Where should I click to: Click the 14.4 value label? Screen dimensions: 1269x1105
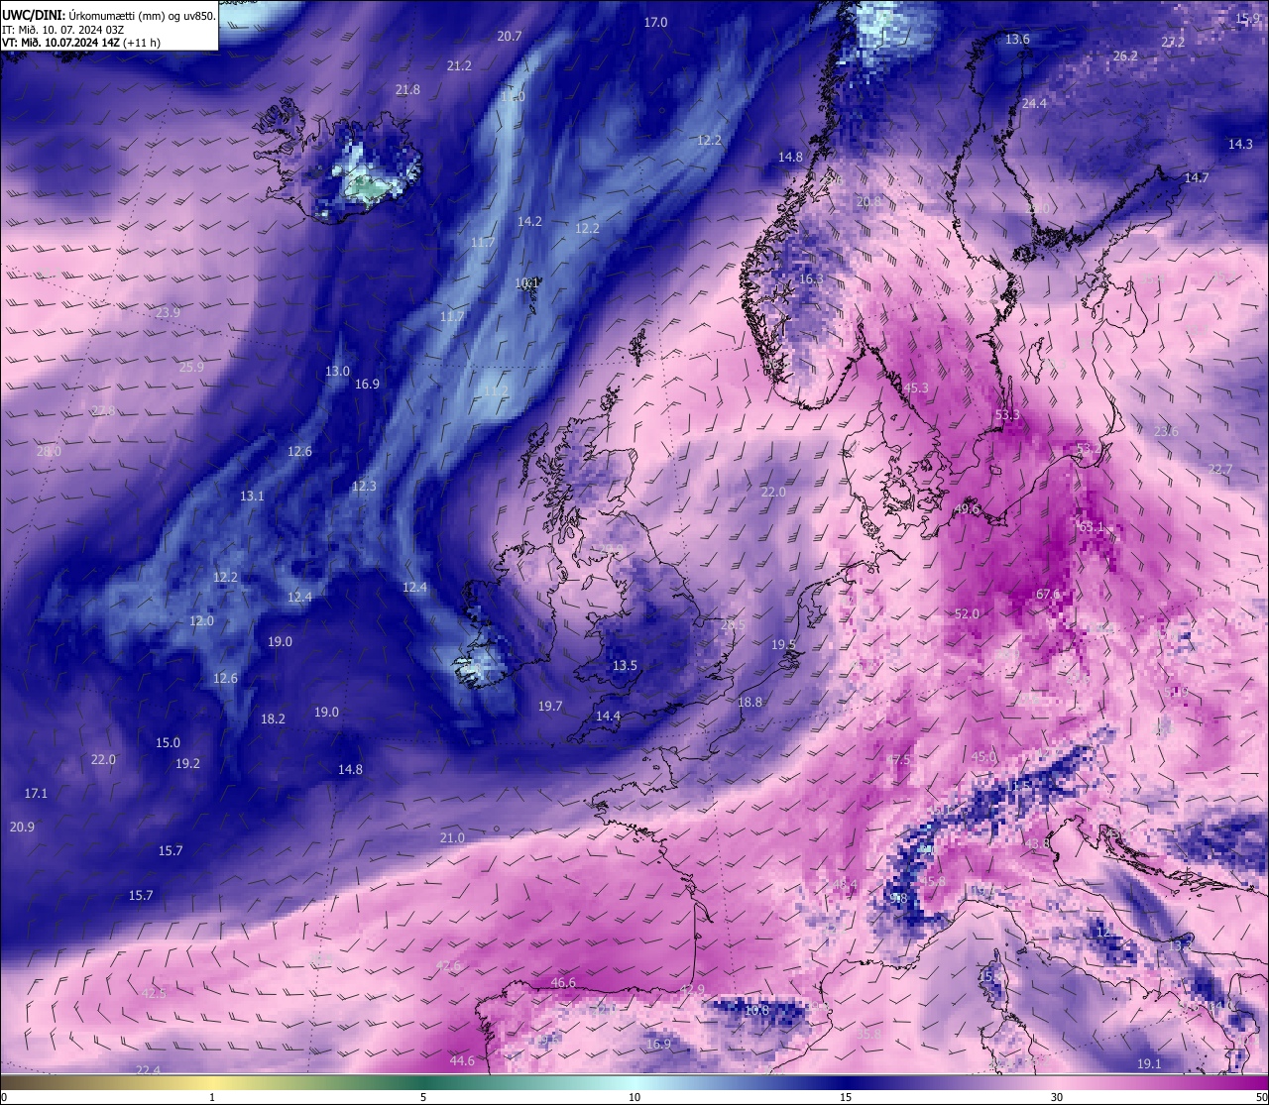coord(608,716)
